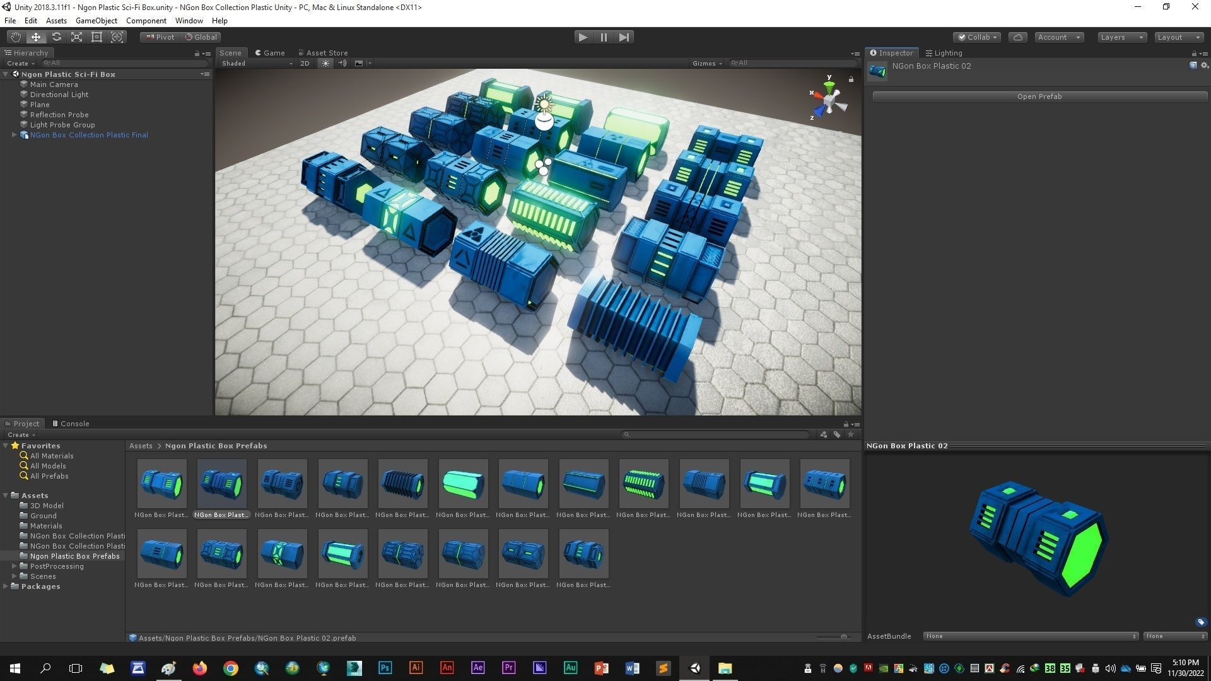The height and width of the screenshot is (681, 1211).
Task: Click the Project search field
Action: [716, 434]
